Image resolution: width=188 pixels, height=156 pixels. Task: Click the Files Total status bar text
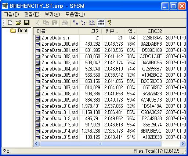(x=156, y=151)
